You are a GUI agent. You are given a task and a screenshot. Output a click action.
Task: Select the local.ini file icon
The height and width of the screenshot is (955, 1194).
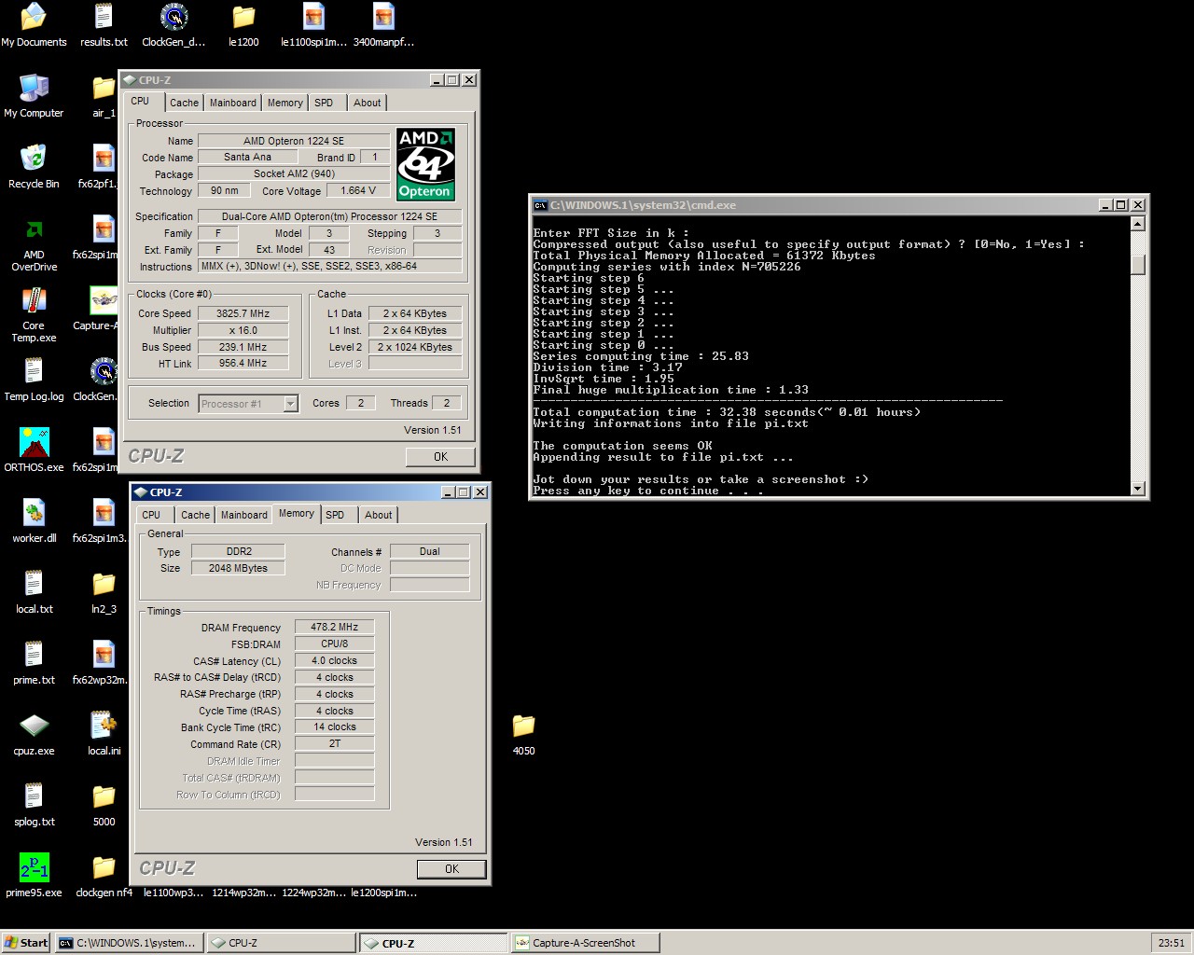[104, 726]
